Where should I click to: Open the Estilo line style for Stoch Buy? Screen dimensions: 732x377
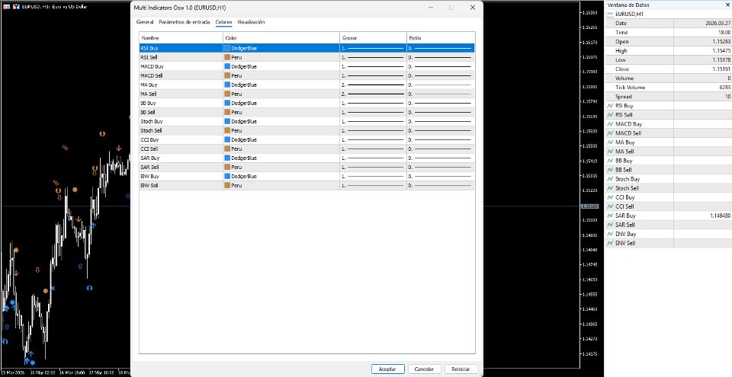tap(440, 121)
